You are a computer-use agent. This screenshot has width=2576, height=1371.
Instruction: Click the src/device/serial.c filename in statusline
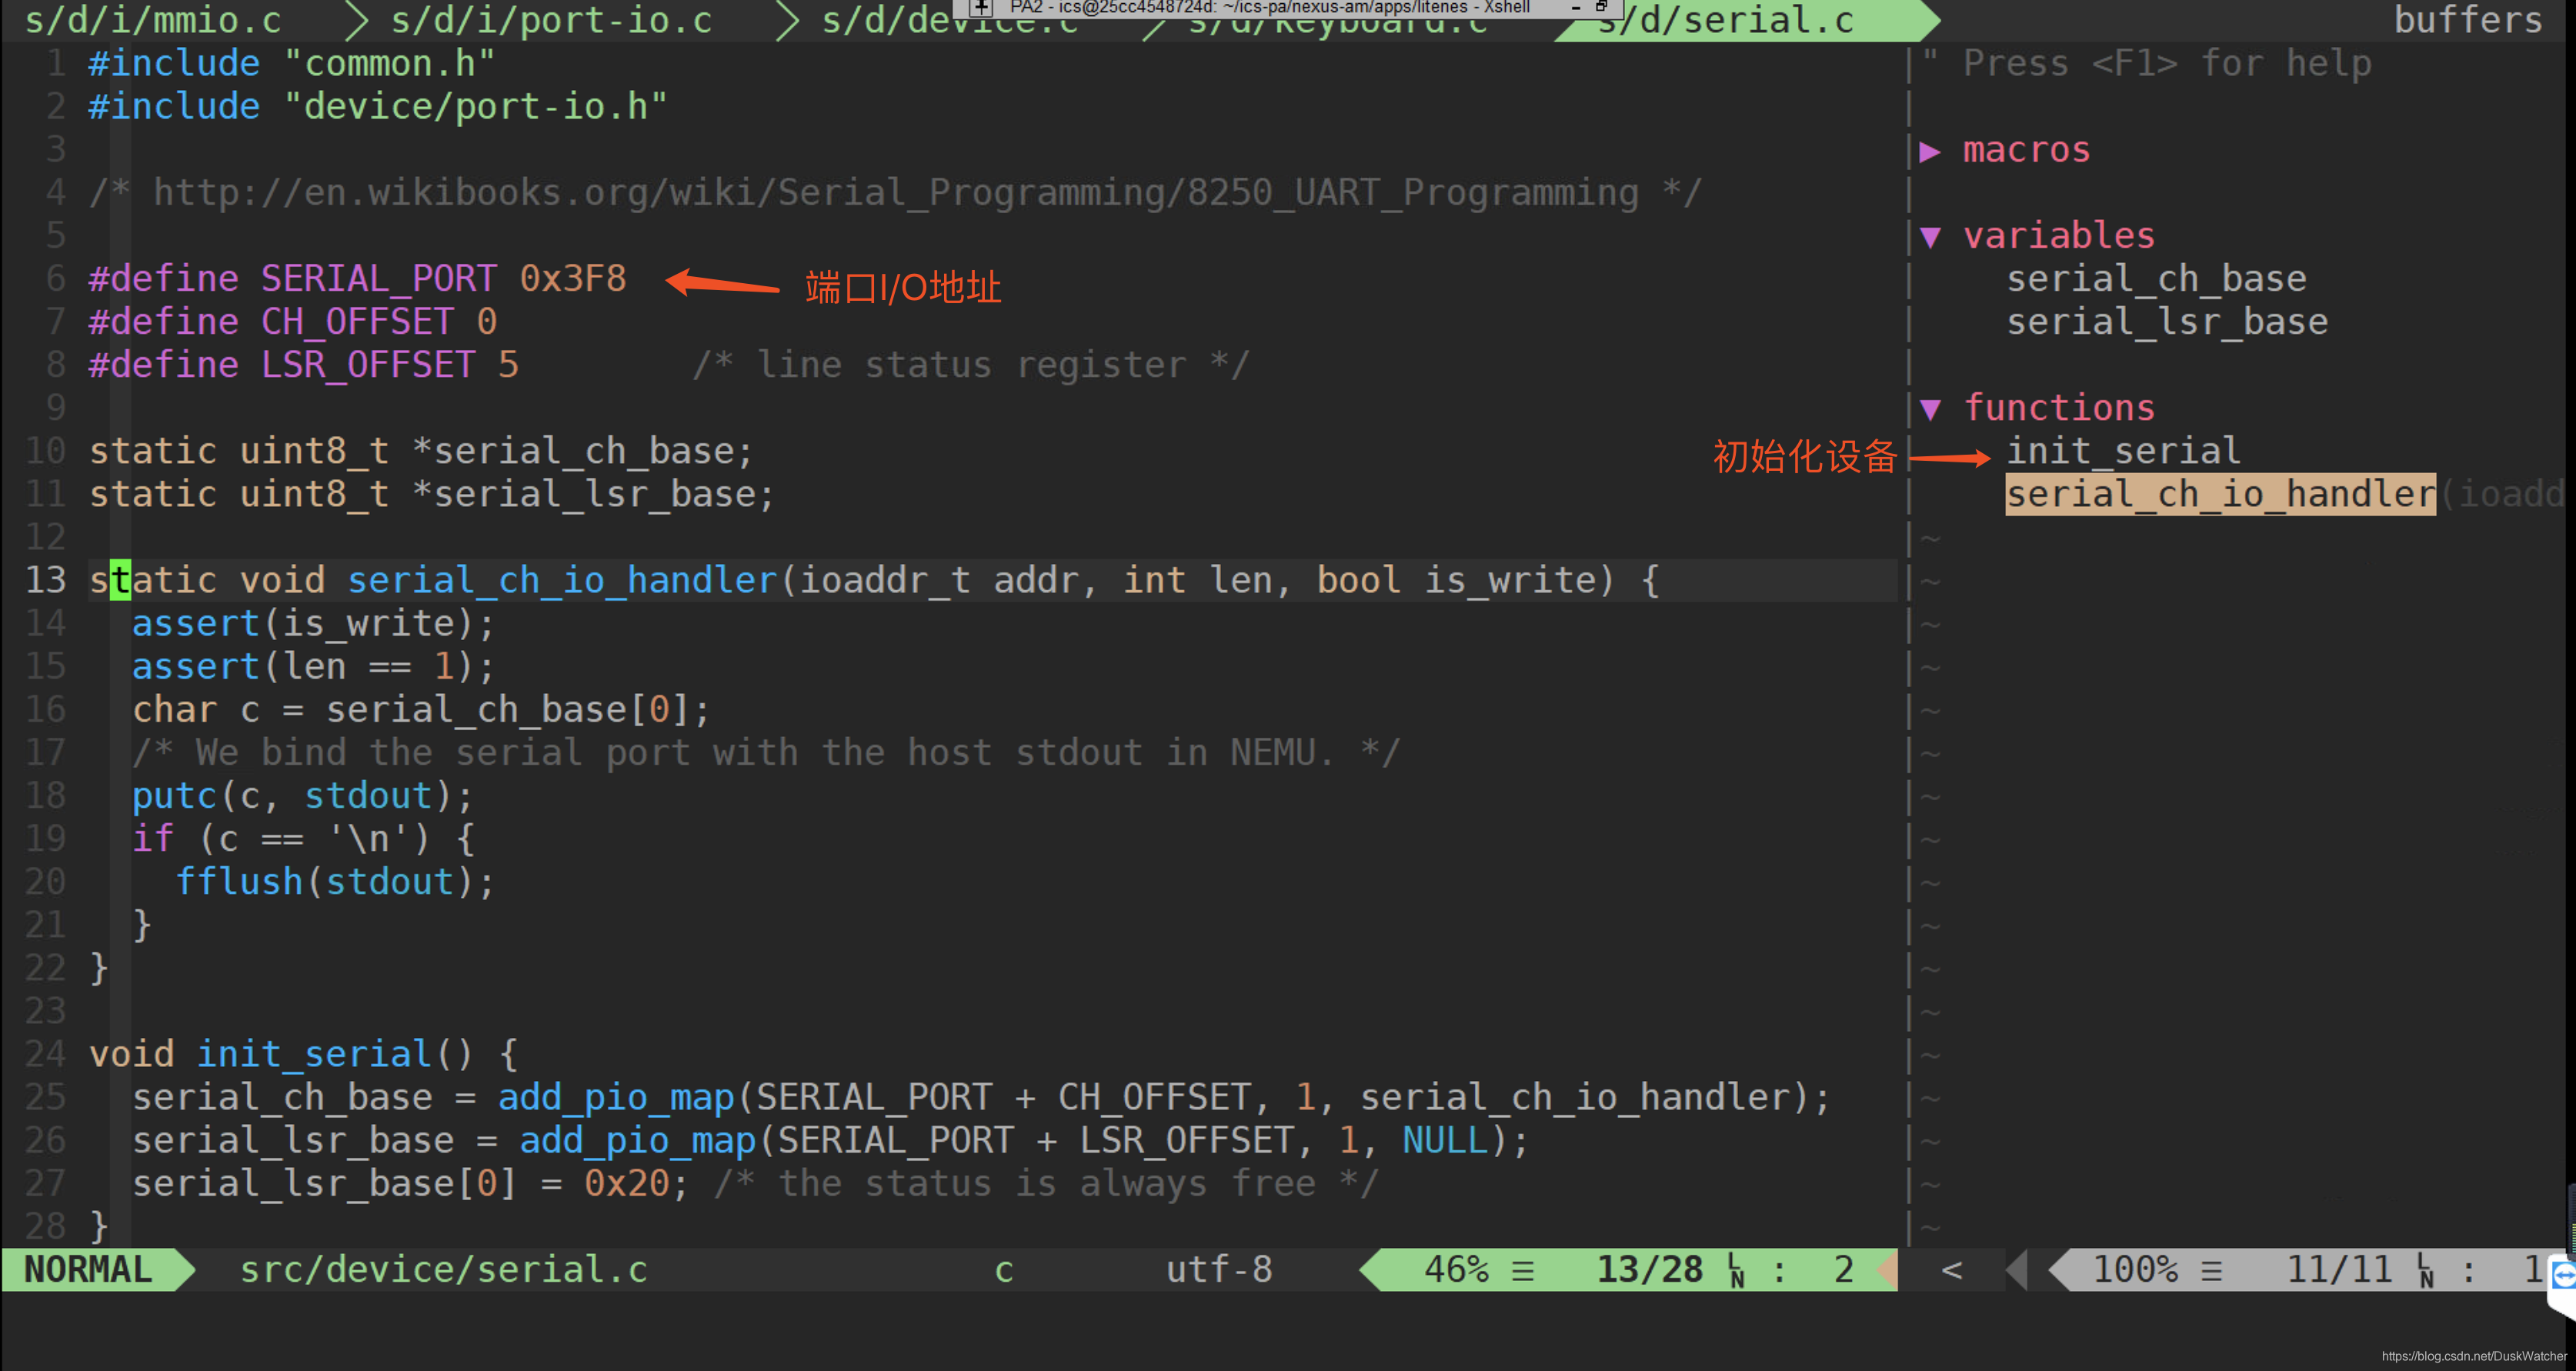click(x=443, y=1269)
